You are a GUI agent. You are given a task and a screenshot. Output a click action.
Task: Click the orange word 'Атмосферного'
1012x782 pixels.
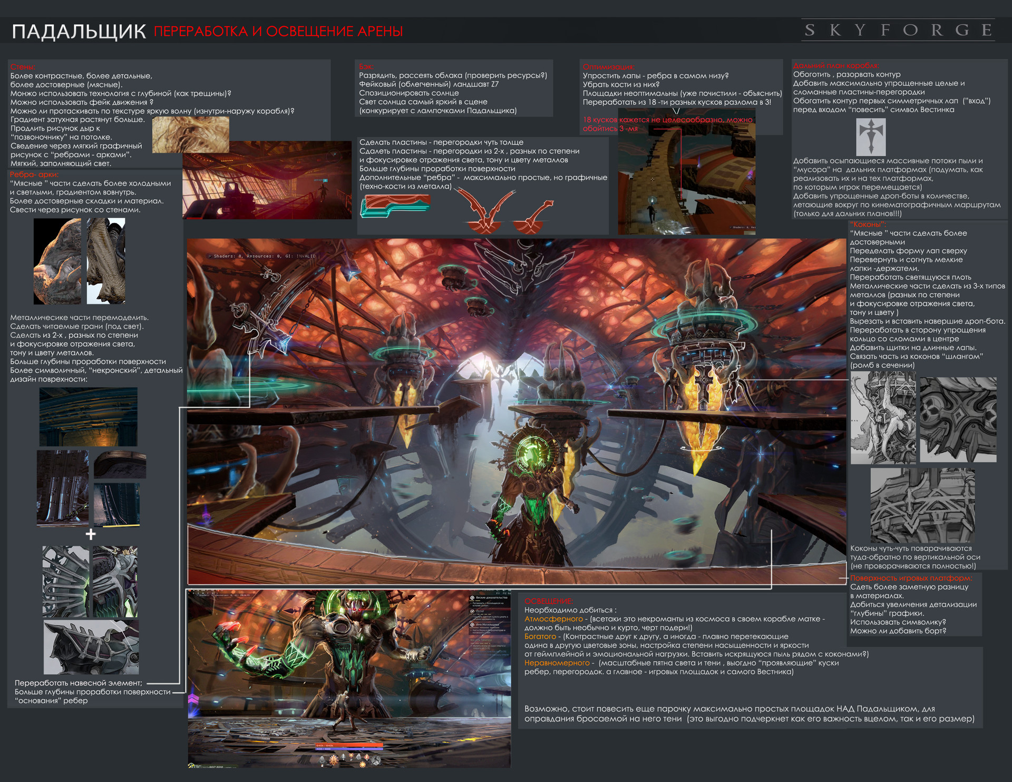tap(554, 619)
